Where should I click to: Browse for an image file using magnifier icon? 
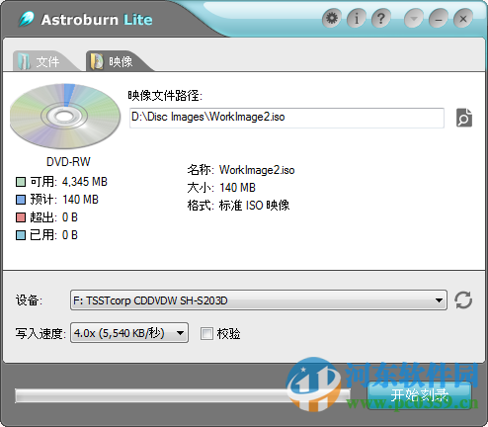pos(464,118)
